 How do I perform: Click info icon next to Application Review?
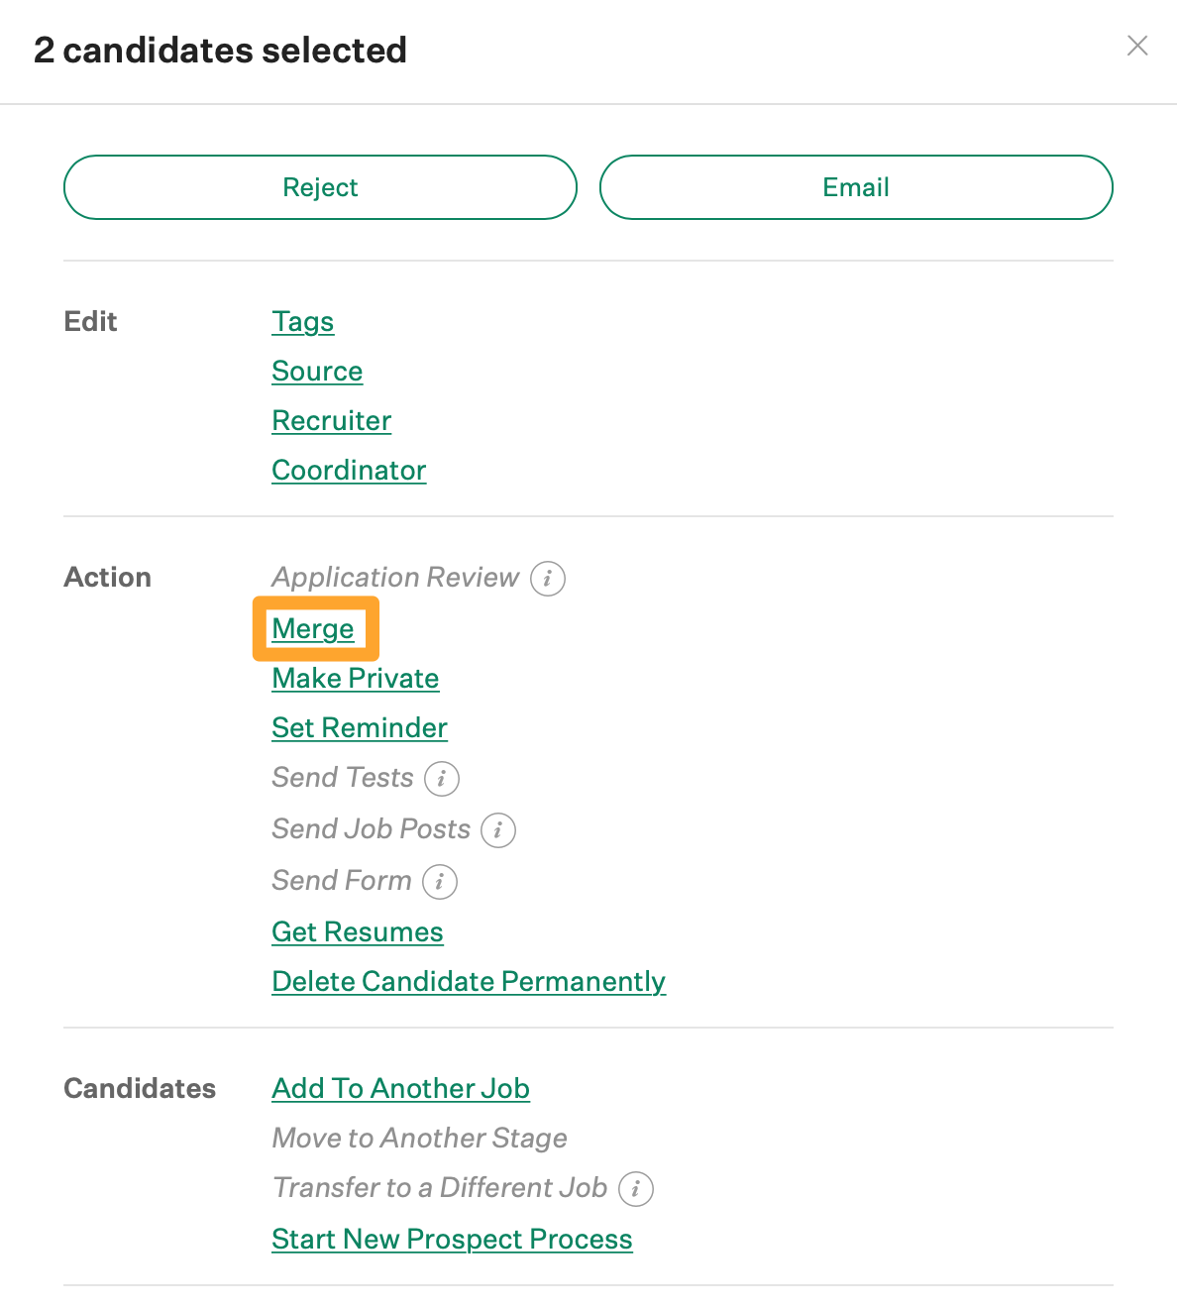click(548, 579)
